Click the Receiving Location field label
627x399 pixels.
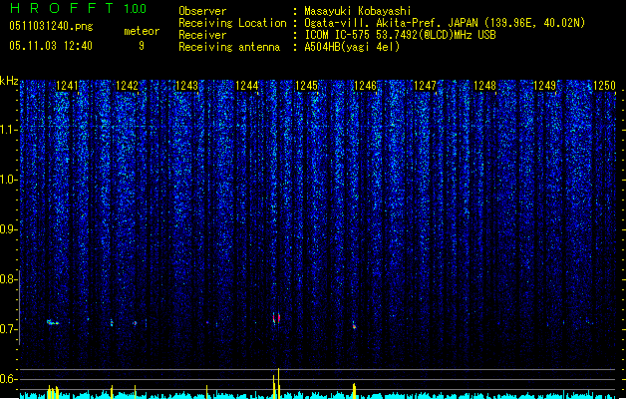[x=232, y=23]
